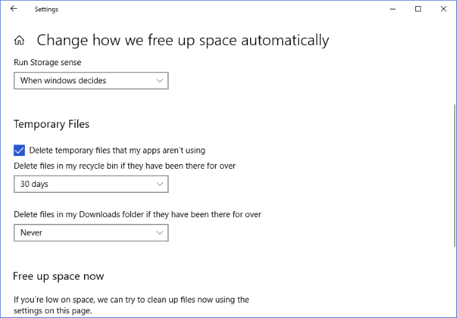Go to Settings home via house icon
Screen dimensions: 457x318
19,40
